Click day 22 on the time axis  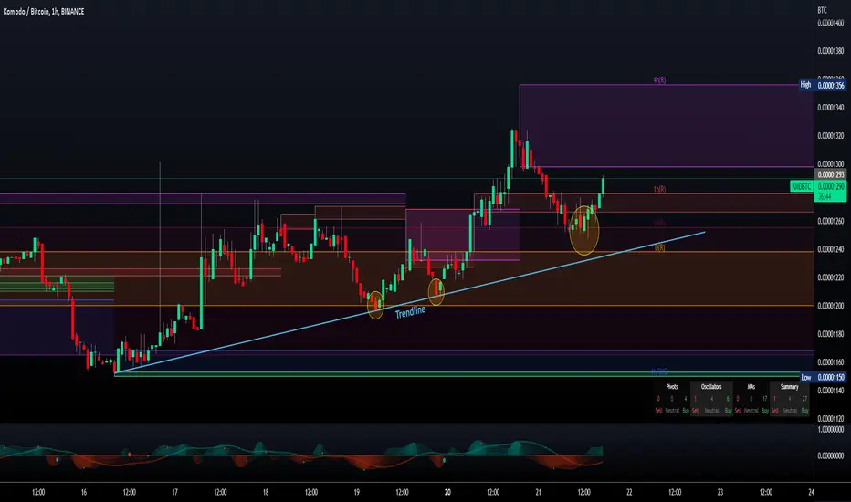[629, 492]
